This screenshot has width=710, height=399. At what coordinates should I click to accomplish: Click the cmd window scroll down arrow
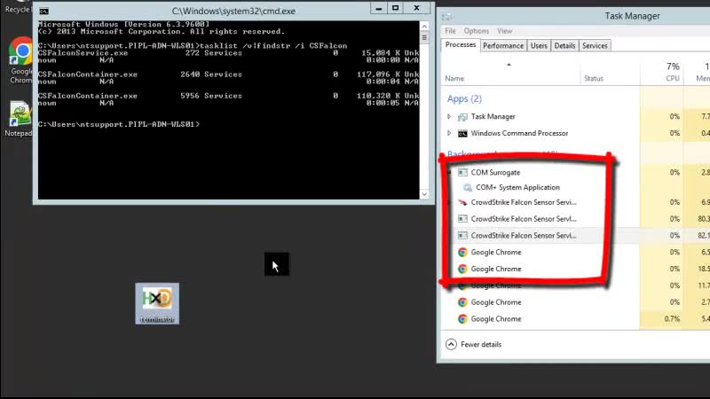(424, 194)
